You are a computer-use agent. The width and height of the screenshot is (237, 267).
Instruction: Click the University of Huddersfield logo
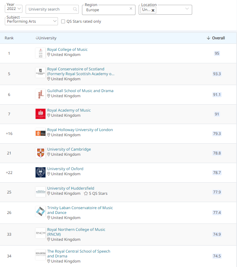(x=41, y=192)
